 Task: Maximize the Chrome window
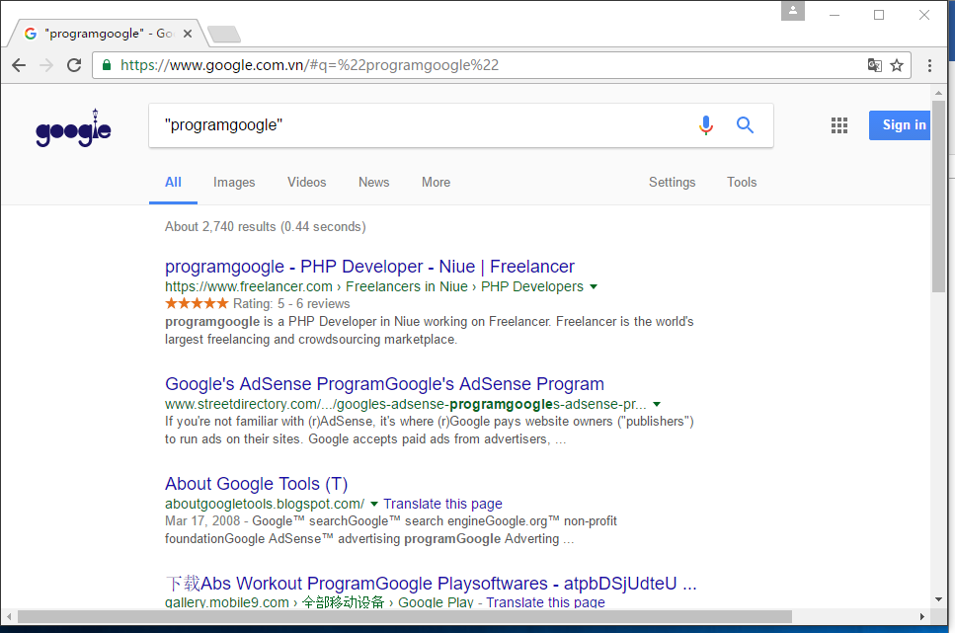coord(879,15)
